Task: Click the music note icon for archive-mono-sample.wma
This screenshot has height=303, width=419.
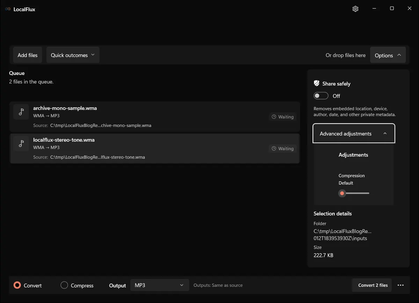Action: coord(21,112)
